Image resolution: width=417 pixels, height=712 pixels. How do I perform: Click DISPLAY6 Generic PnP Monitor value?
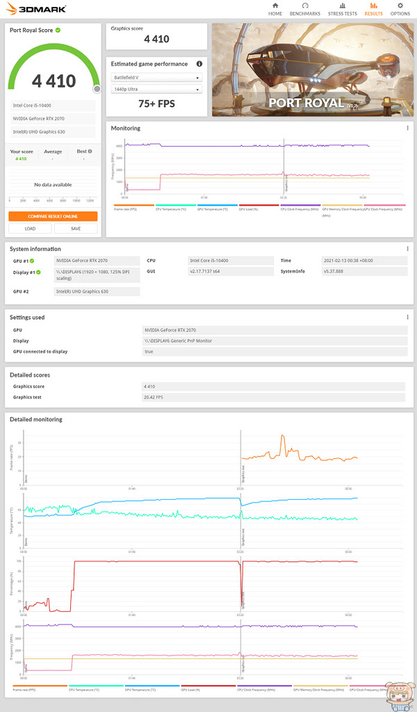275,341
